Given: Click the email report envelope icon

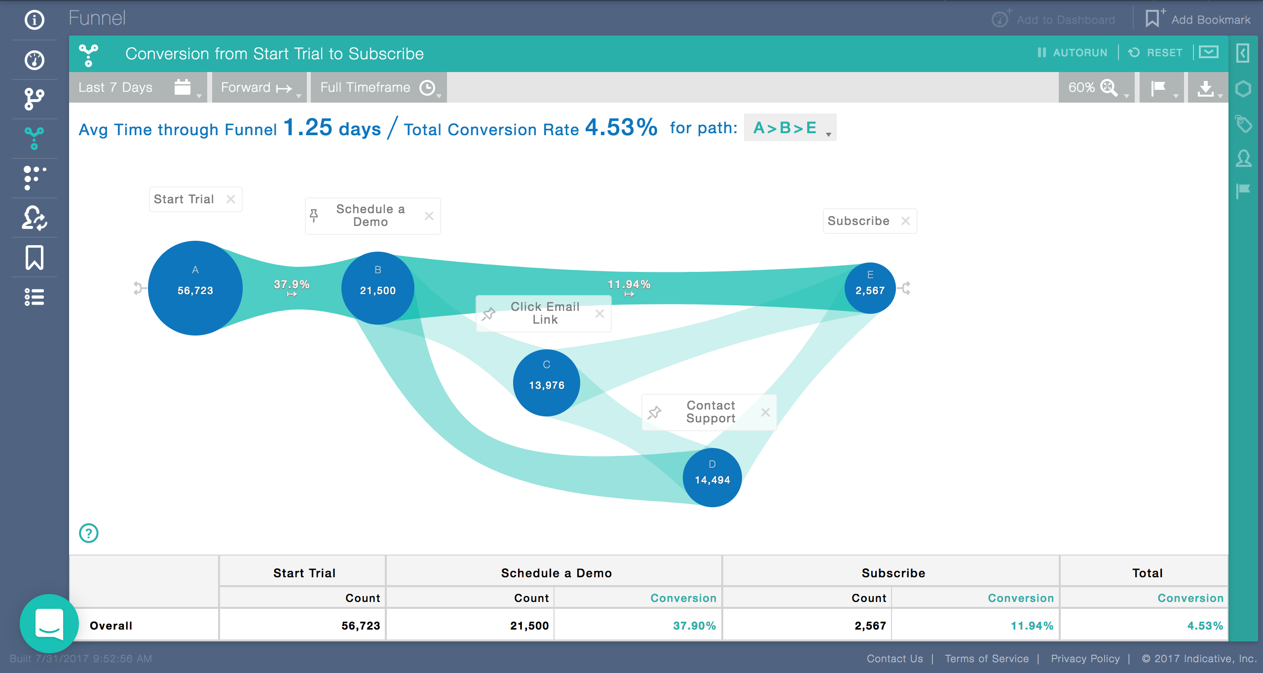Looking at the screenshot, I should (1209, 52).
